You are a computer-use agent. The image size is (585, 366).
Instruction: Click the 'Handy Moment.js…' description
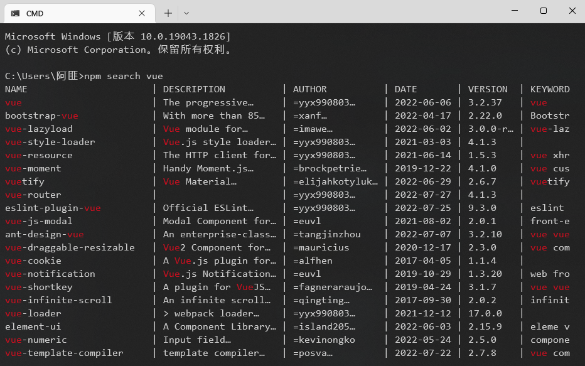208,169
